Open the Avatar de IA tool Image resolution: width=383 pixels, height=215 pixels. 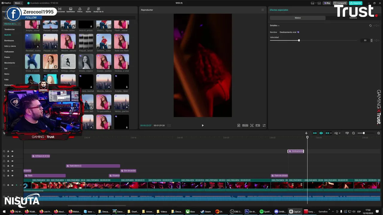[98, 10]
